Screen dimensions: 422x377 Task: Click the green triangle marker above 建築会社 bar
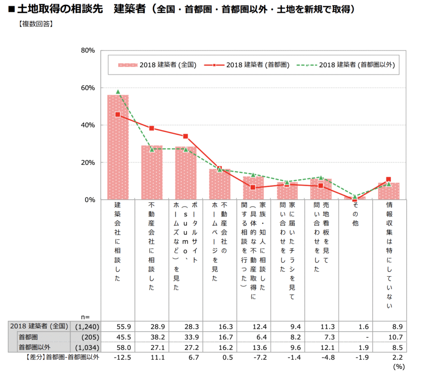[x=118, y=92]
